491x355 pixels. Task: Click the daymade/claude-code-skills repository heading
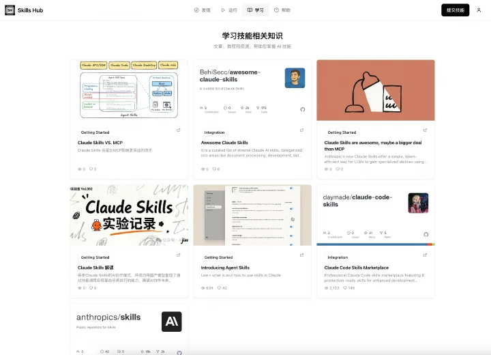pyautogui.click(x=357, y=201)
